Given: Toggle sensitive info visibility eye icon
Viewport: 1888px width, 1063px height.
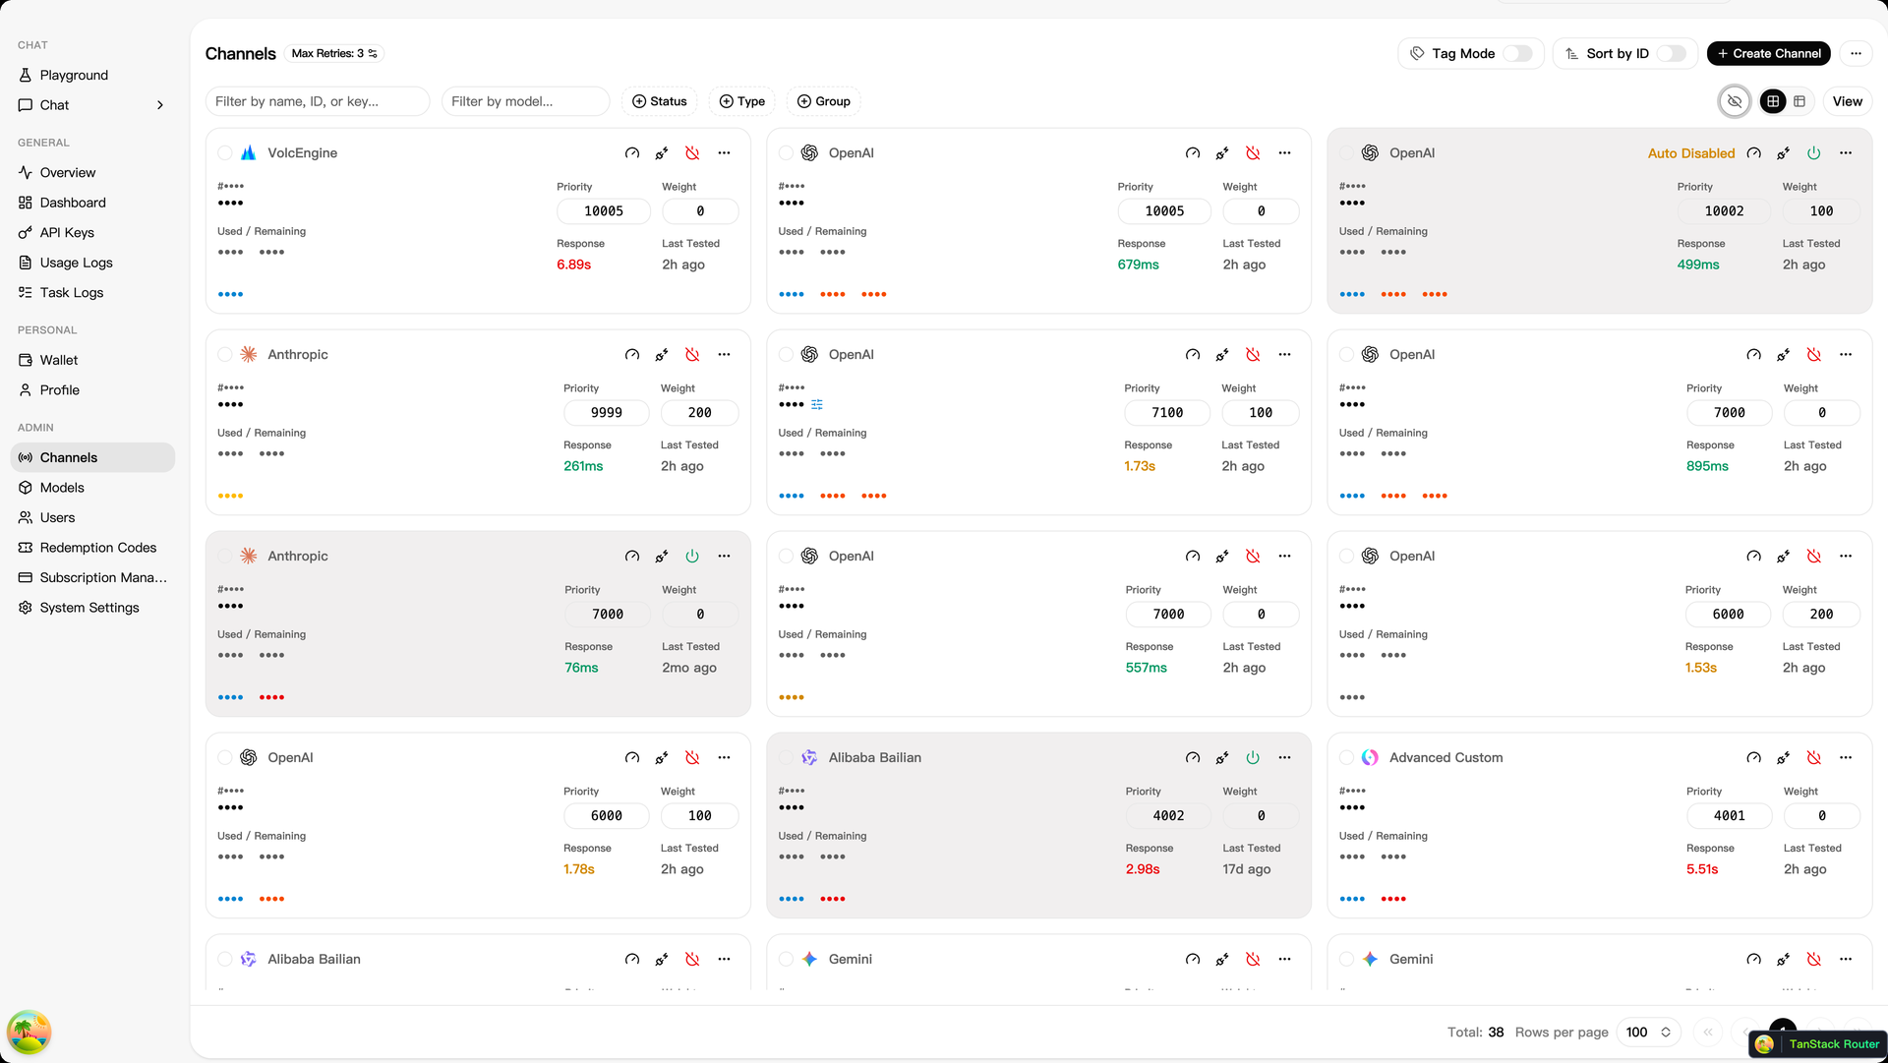Looking at the screenshot, I should [1735, 101].
